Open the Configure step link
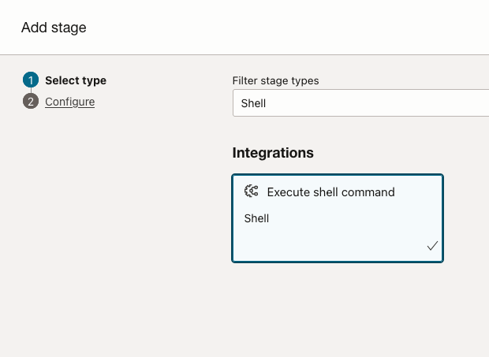489x357 pixels. [69, 102]
